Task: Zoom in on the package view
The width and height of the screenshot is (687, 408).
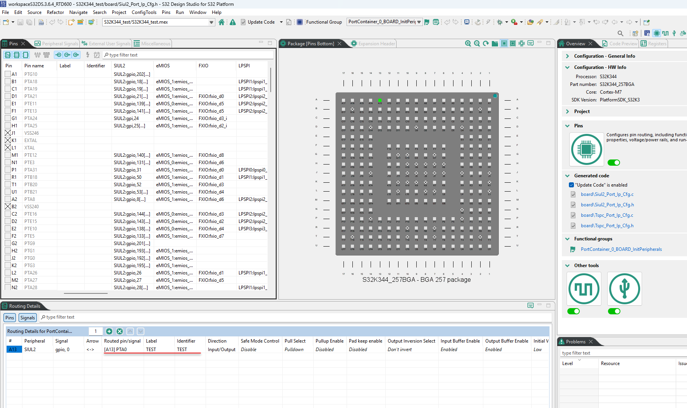Action: (x=468, y=44)
